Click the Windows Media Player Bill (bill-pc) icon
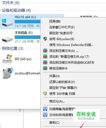The image size is (106, 128). click(7, 59)
